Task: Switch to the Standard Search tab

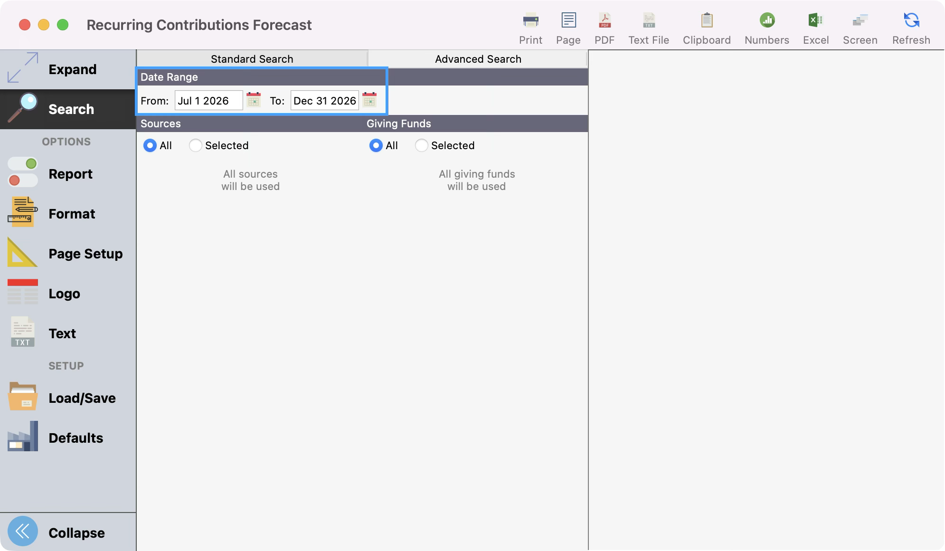Action: coord(252,59)
